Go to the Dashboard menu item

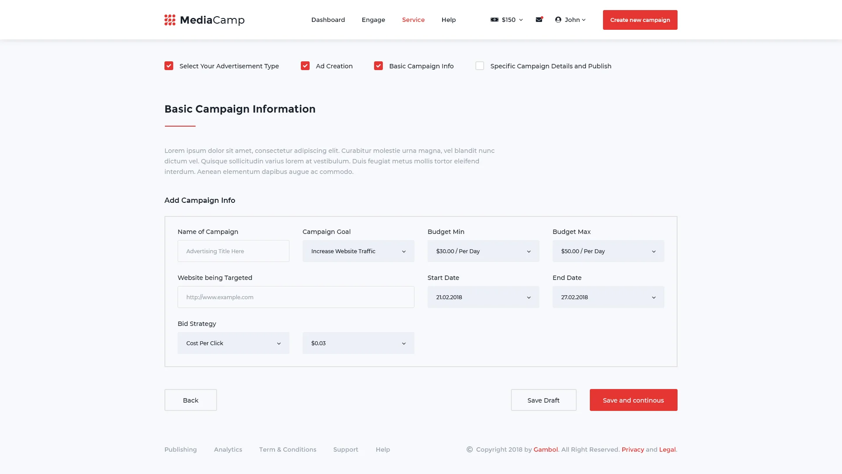pos(328,20)
